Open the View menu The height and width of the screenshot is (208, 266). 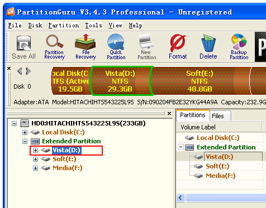(115, 25)
